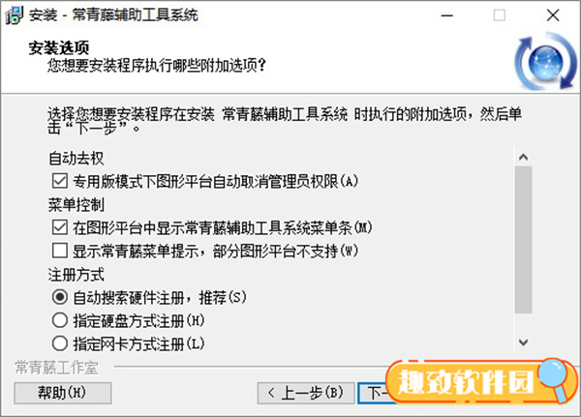Click the scroll up arrow of options list
This screenshot has height=417, width=581.
click(523, 157)
